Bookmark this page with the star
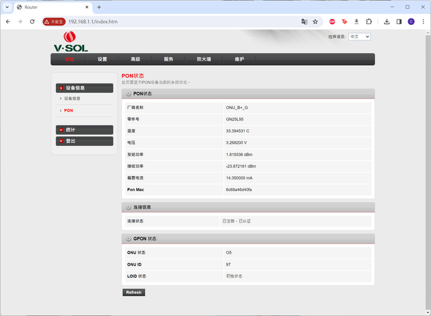This screenshot has width=431, height=316. coord(315,22)
